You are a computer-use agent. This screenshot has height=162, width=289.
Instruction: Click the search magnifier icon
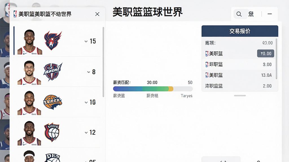[x=239, y=14]
